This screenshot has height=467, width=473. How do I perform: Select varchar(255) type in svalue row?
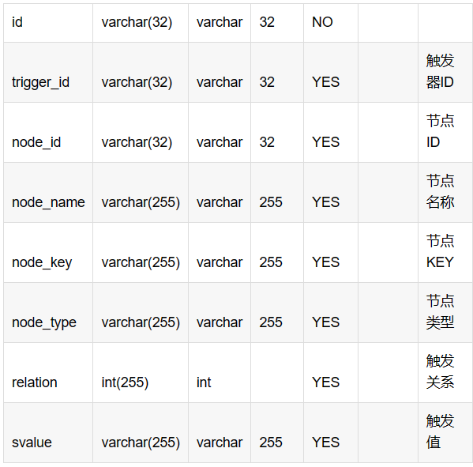[141, 432]
